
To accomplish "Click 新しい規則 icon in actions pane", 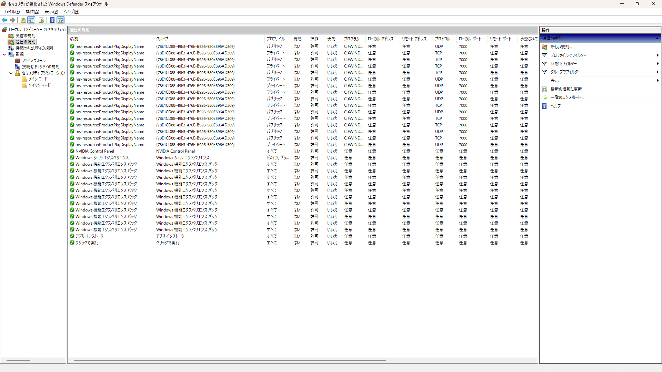I will point(544,47).
